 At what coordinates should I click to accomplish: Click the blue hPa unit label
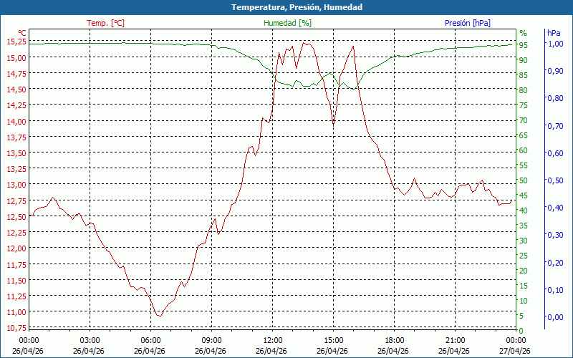(x=554, y=33)
